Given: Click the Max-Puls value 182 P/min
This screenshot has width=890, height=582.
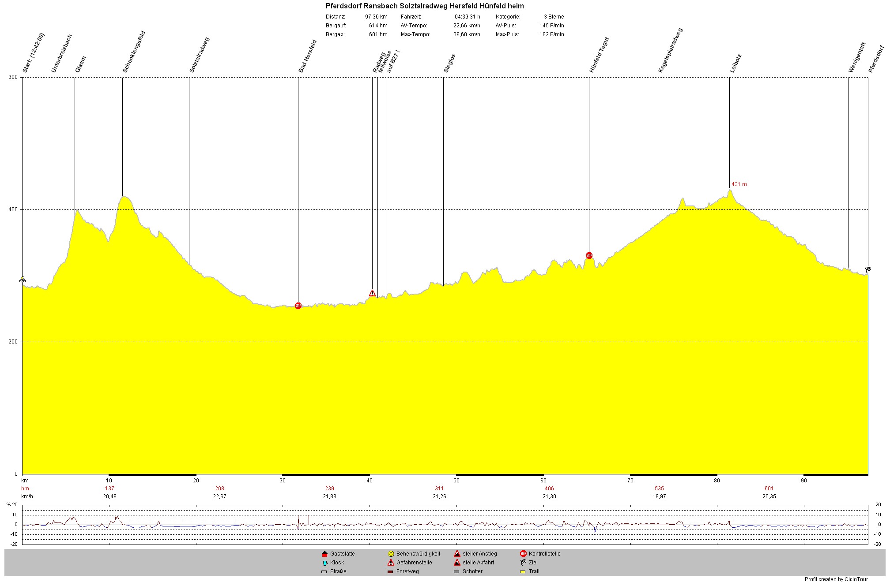Looking at the screenshot, I should point(551,34).
